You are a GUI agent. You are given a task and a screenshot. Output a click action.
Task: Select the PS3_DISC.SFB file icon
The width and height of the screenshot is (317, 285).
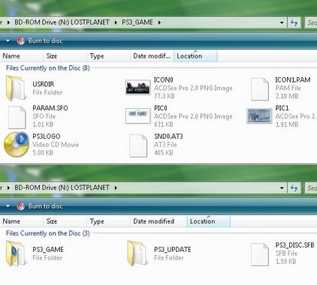260,254
